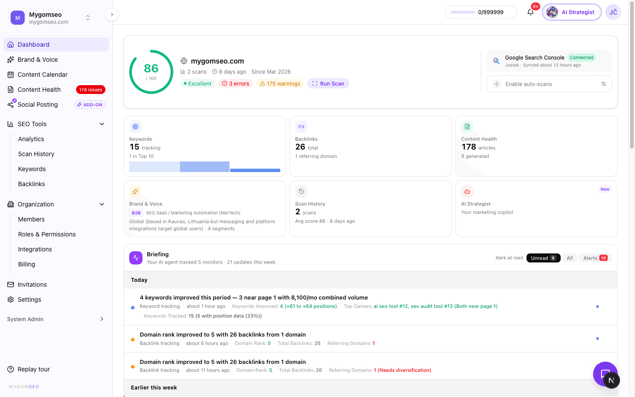Open the notification bell

tap(530, 12)
